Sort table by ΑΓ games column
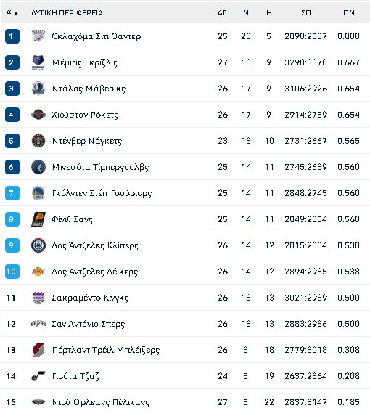 222,13
